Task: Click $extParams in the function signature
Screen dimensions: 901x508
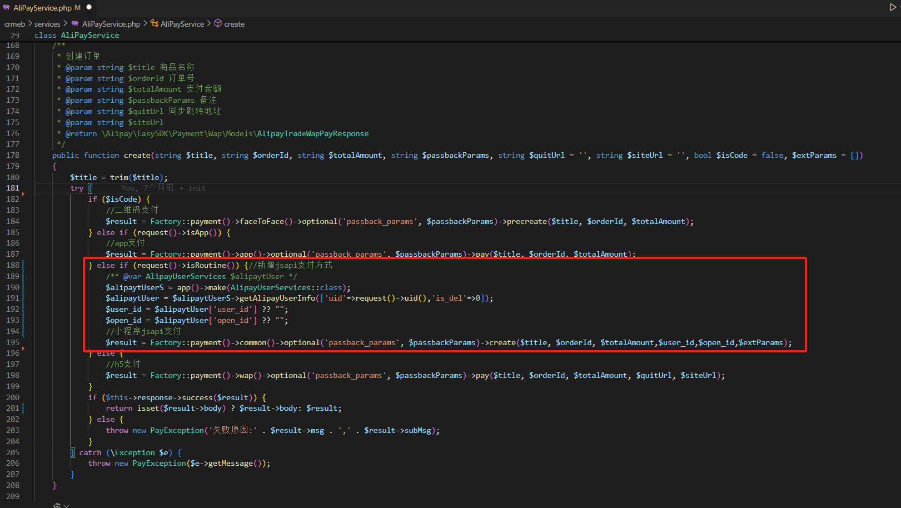Action: [x=814, y=155]
